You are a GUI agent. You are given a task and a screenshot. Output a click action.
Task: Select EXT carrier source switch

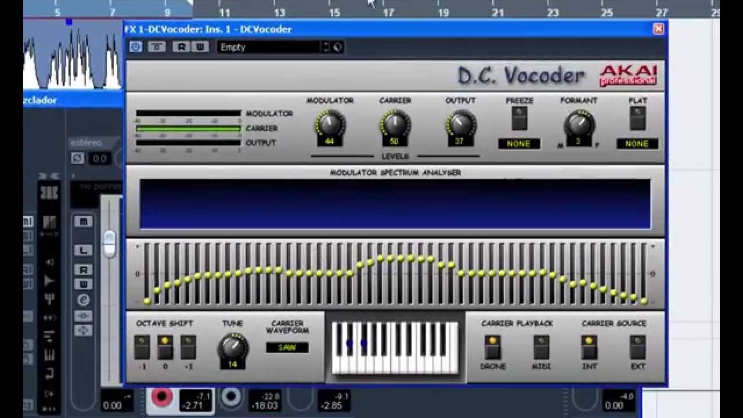click(x=638, y=347)
